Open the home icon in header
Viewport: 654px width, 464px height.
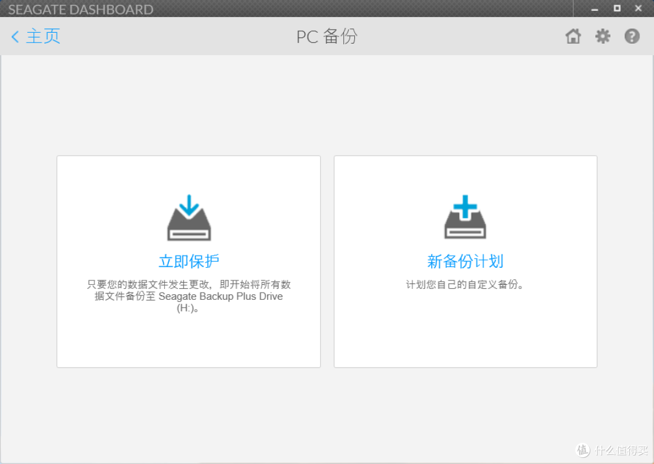point(573,36)
